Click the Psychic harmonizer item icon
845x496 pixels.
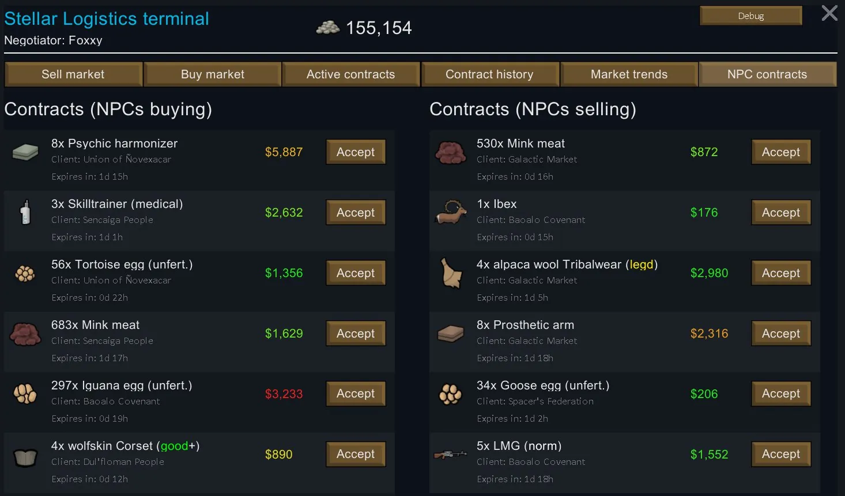(25, 152)
